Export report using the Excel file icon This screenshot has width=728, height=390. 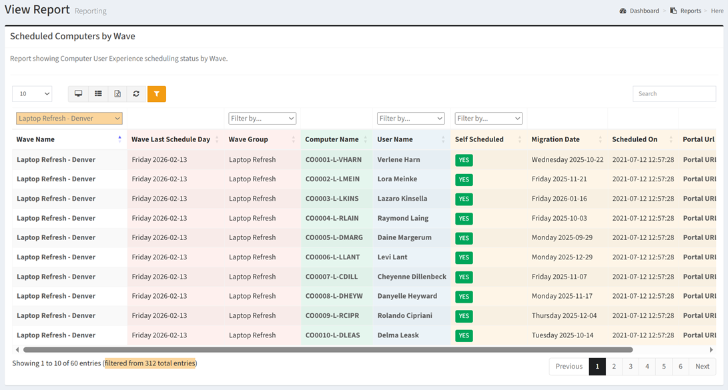(x=117, y=94)
